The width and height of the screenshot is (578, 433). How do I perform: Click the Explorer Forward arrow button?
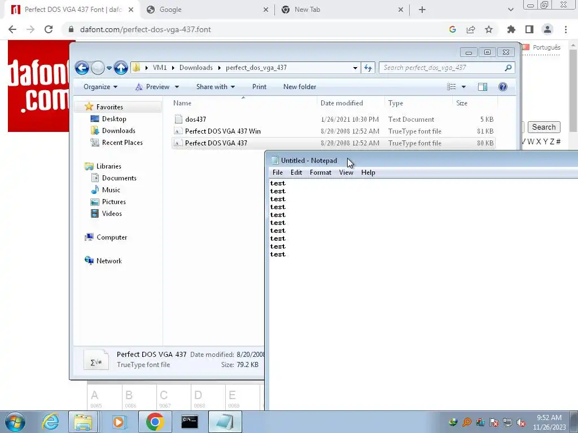pyautogui.click(x=98, y=68)
